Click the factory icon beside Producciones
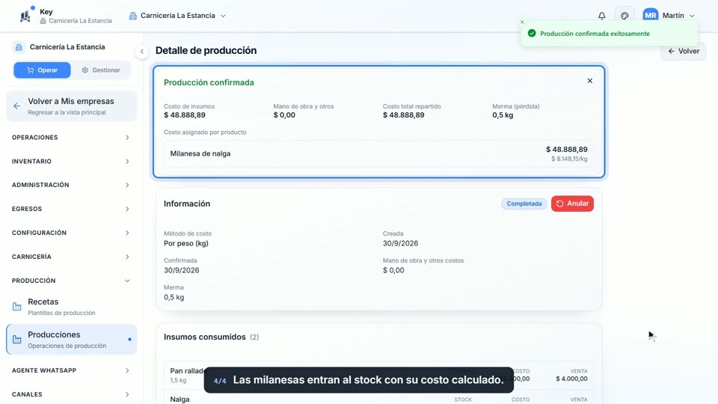 17,340
